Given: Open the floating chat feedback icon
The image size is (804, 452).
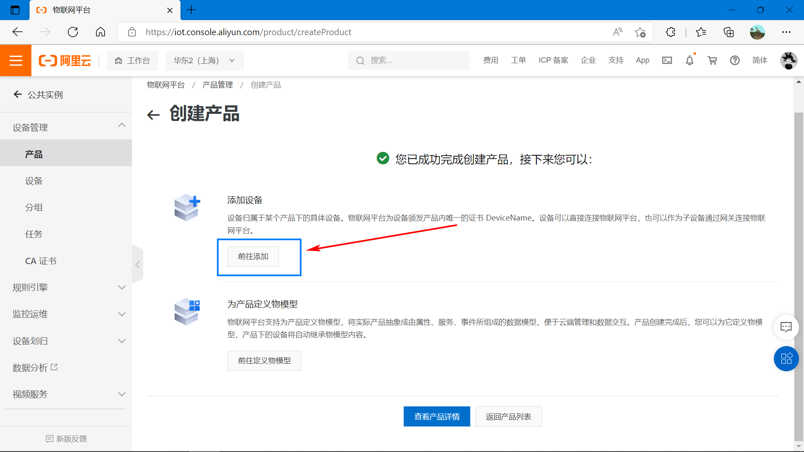Looking at the screenshot, I should click(x=786, y=327).
